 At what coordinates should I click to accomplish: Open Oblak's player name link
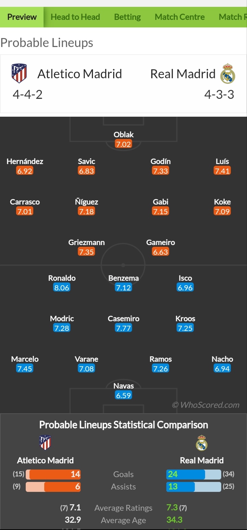tap(123, 135)
